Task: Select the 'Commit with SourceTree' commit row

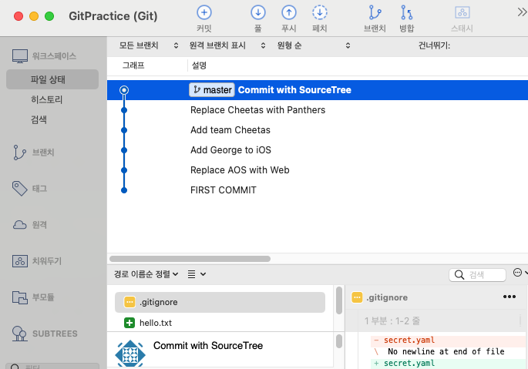Action: [x=318, y=90]
